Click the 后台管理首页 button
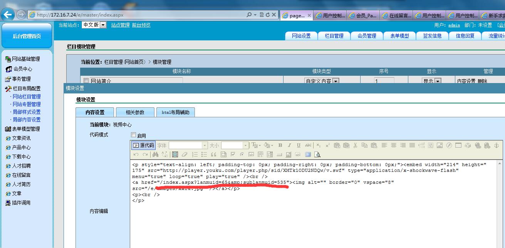This screenshot has height=248, width=505. [x=27, y=36]
